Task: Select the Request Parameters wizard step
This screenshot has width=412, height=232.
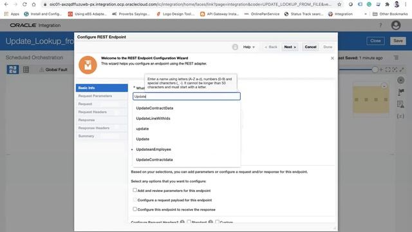Action: [x=102, y=96]
